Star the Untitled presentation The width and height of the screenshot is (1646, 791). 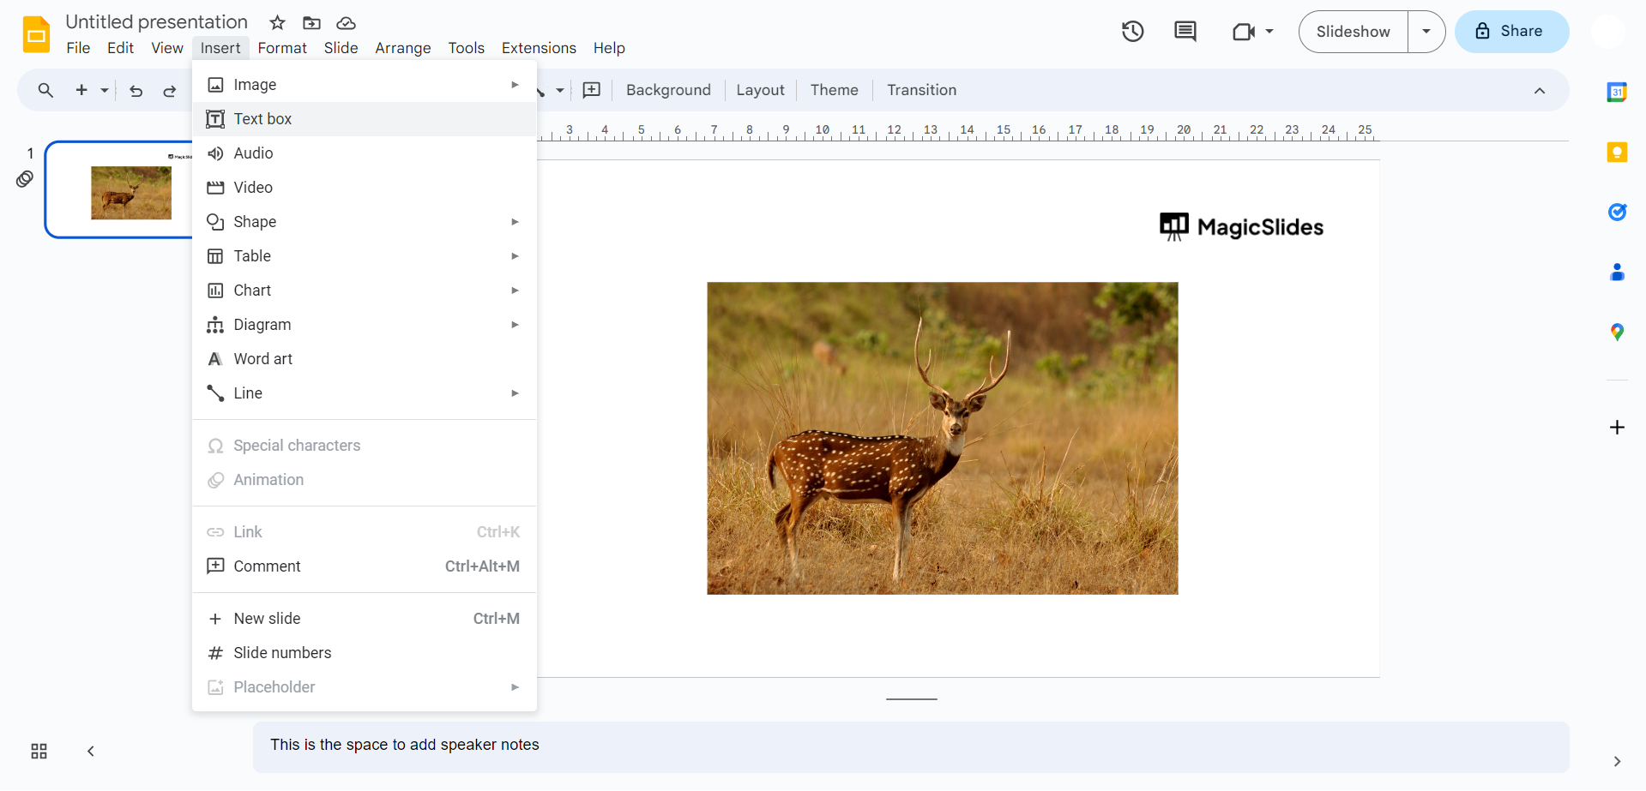[x=276, y=23]
